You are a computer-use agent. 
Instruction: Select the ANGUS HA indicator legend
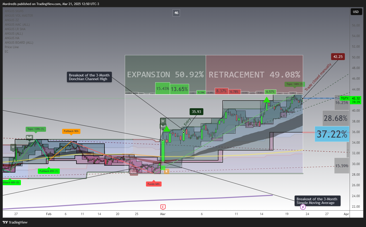12,38
